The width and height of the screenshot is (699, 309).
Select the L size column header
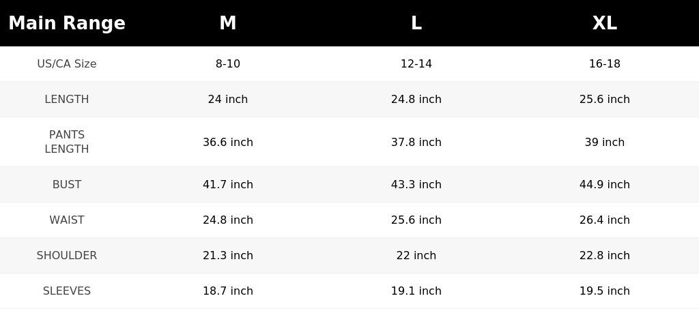416,23
